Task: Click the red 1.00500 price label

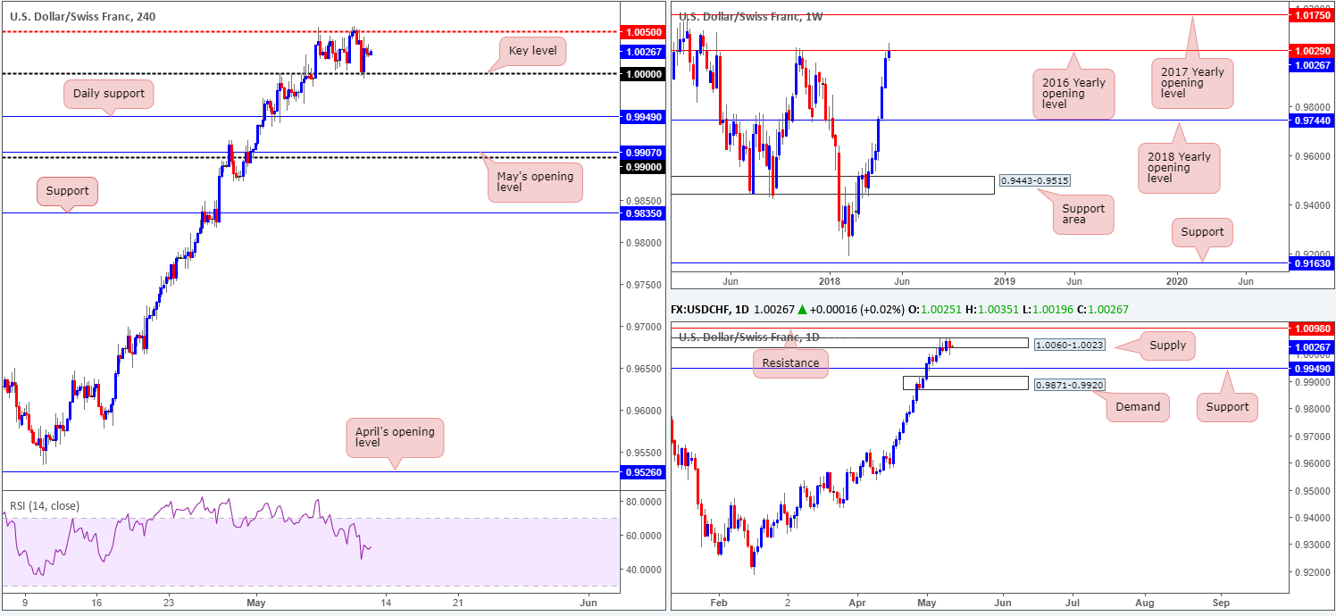Action: (x=644, y=31)
